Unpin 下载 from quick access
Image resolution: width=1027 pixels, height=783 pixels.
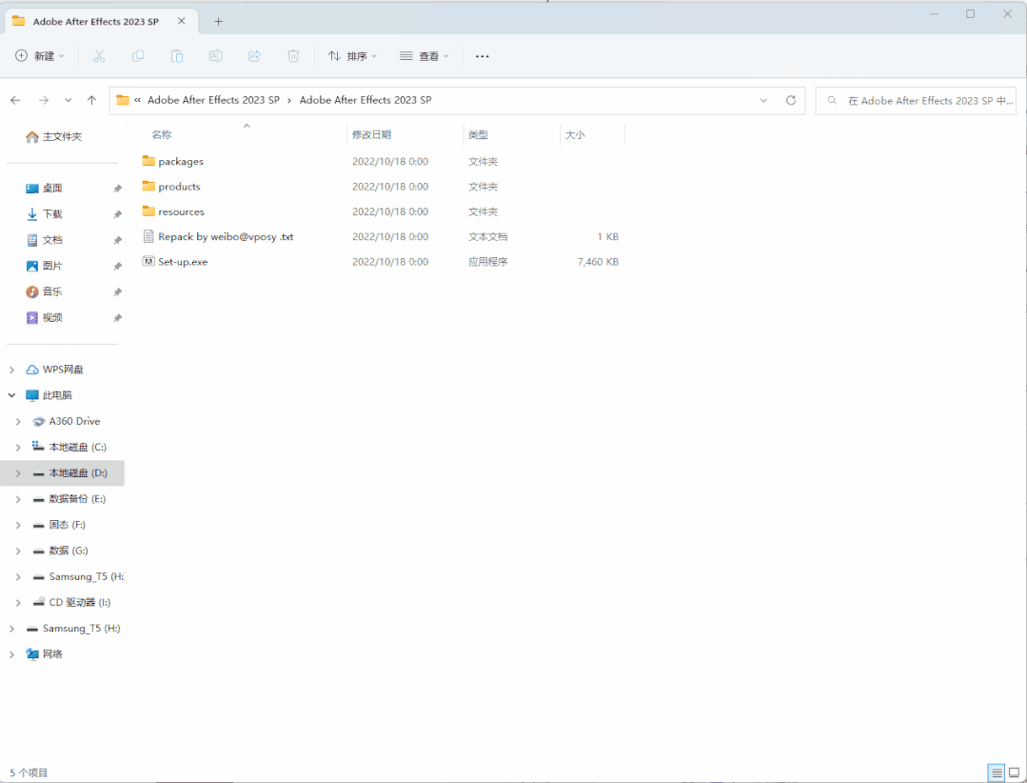coord(116,213)
